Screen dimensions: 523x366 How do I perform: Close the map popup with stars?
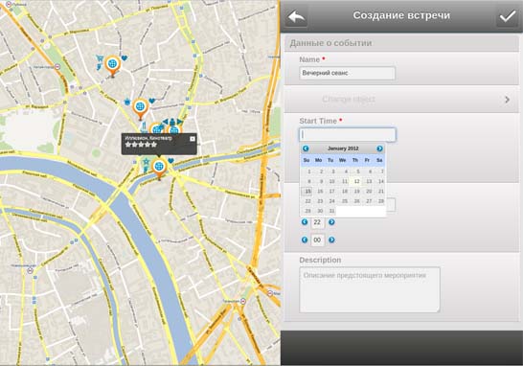click(193, 139)
